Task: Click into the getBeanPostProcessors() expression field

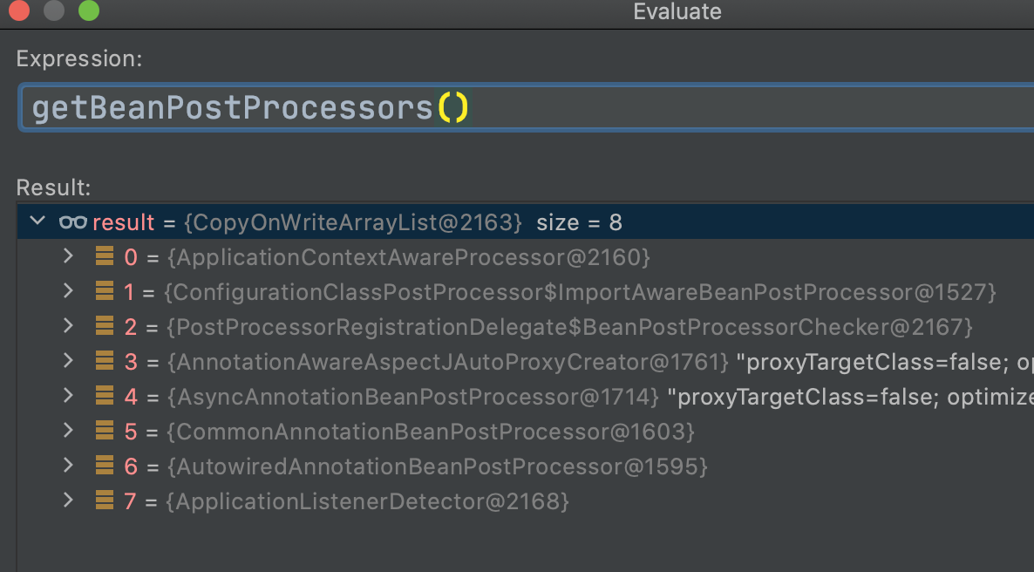Action: click(527, 107)
